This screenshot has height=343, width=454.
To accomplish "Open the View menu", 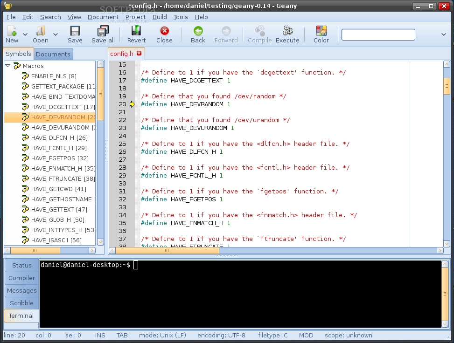I will click(74, 17).
